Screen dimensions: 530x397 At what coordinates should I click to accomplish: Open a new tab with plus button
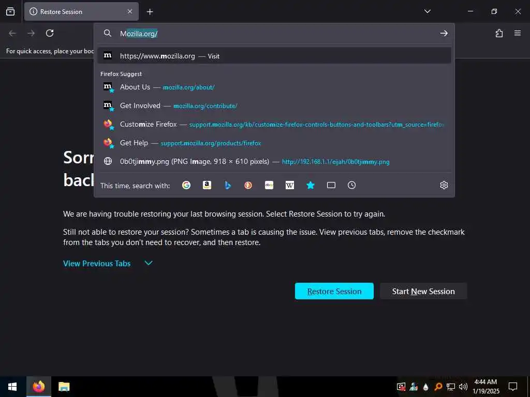point(150,12)
